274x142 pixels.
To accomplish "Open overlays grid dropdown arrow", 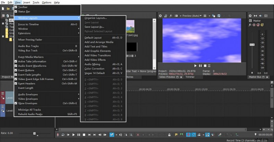I will coord(209,16).
